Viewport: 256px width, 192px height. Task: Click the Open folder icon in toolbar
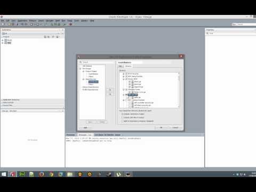pyautogui.click(x=9, y=24)
